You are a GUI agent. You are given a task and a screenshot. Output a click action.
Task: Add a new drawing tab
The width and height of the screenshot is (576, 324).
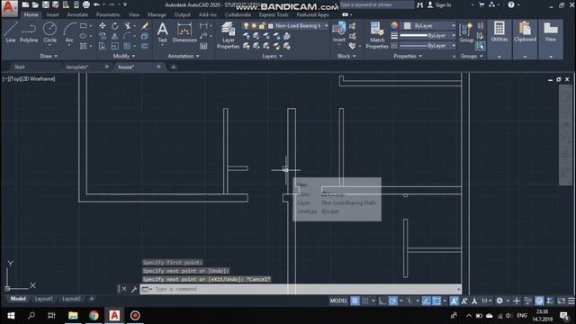174,67
